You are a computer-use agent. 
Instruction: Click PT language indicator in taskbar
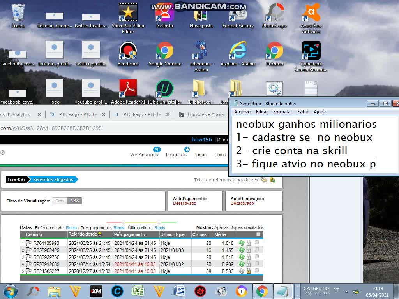point(336,290)
